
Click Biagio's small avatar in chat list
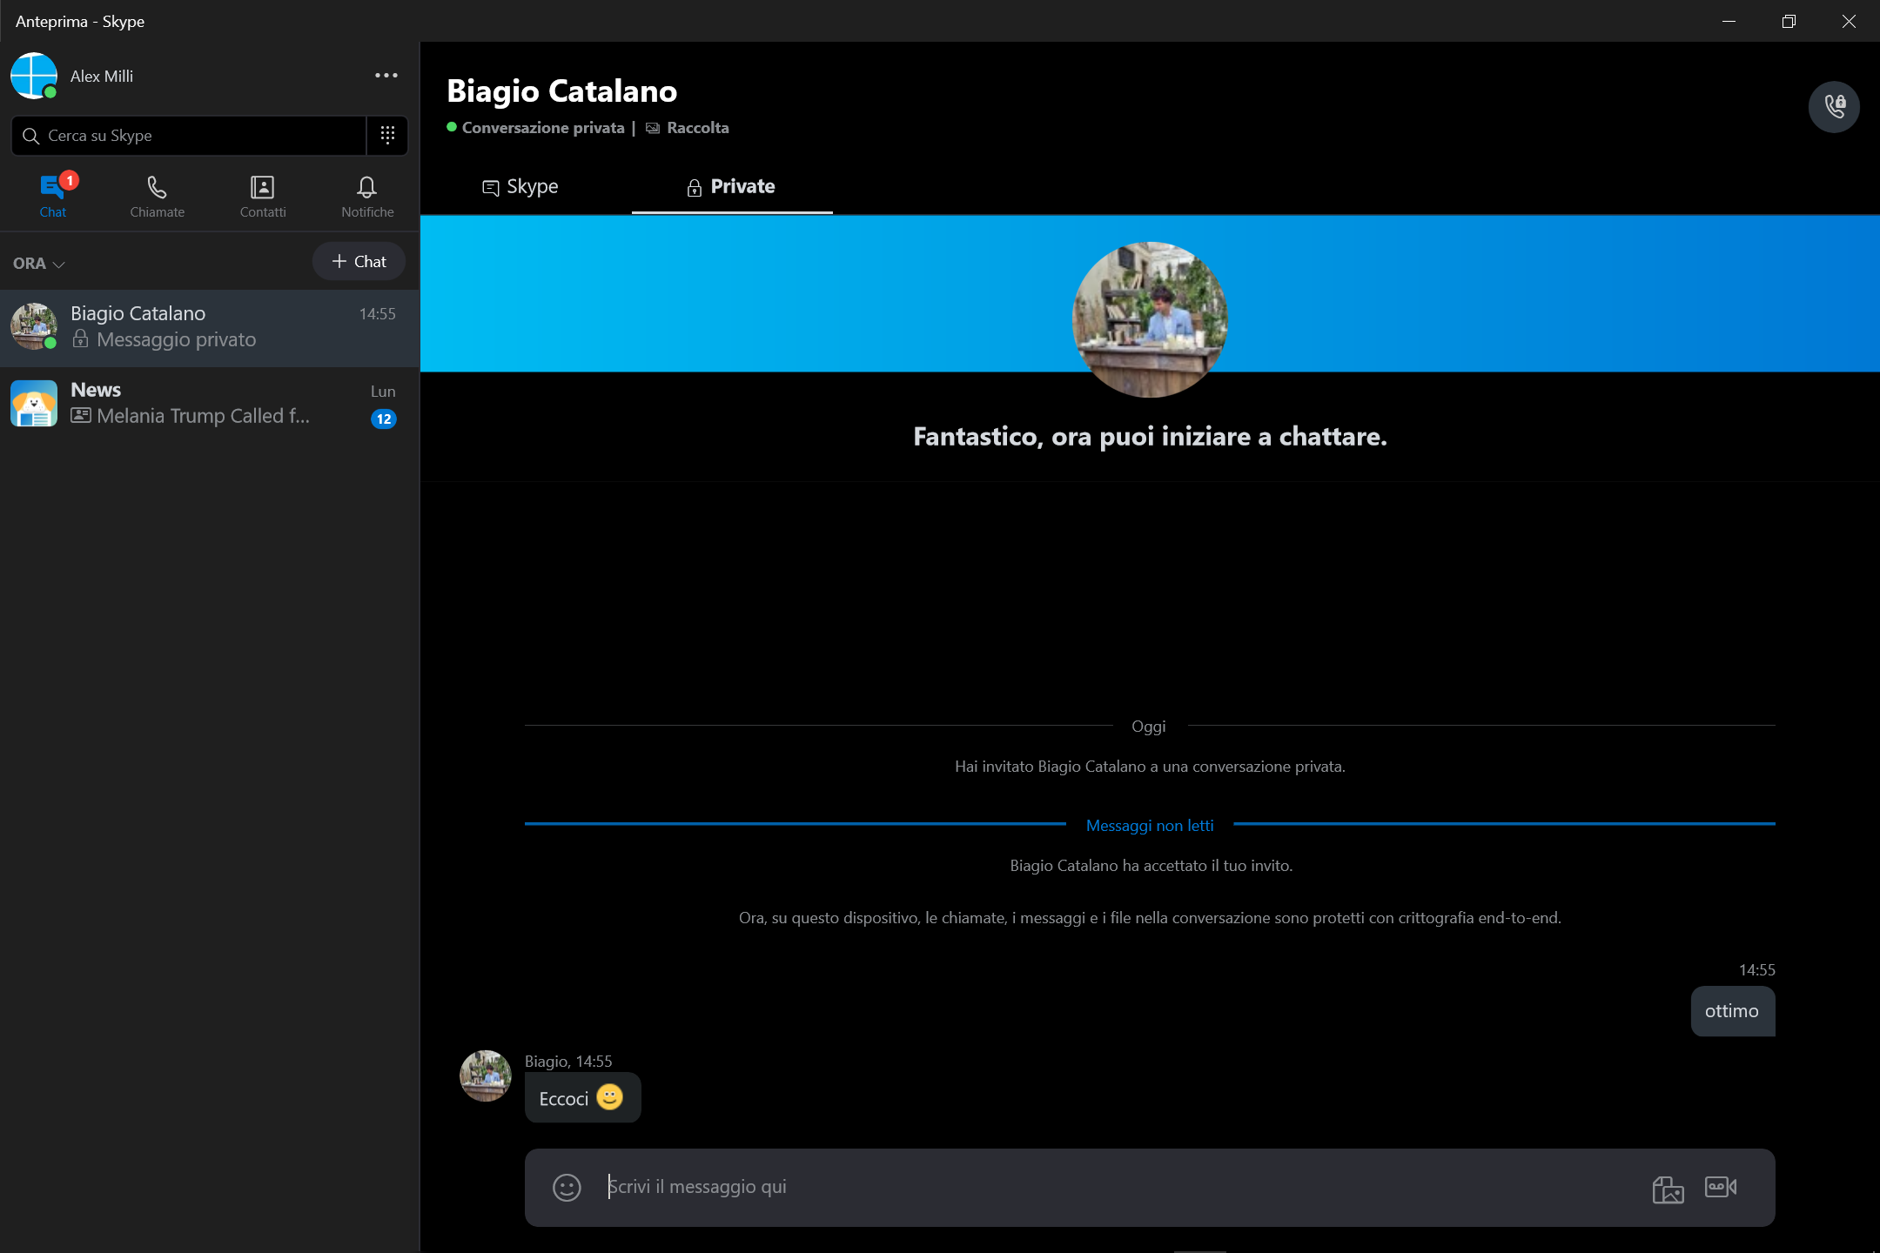pyautogui.click(x=33, y=326)
